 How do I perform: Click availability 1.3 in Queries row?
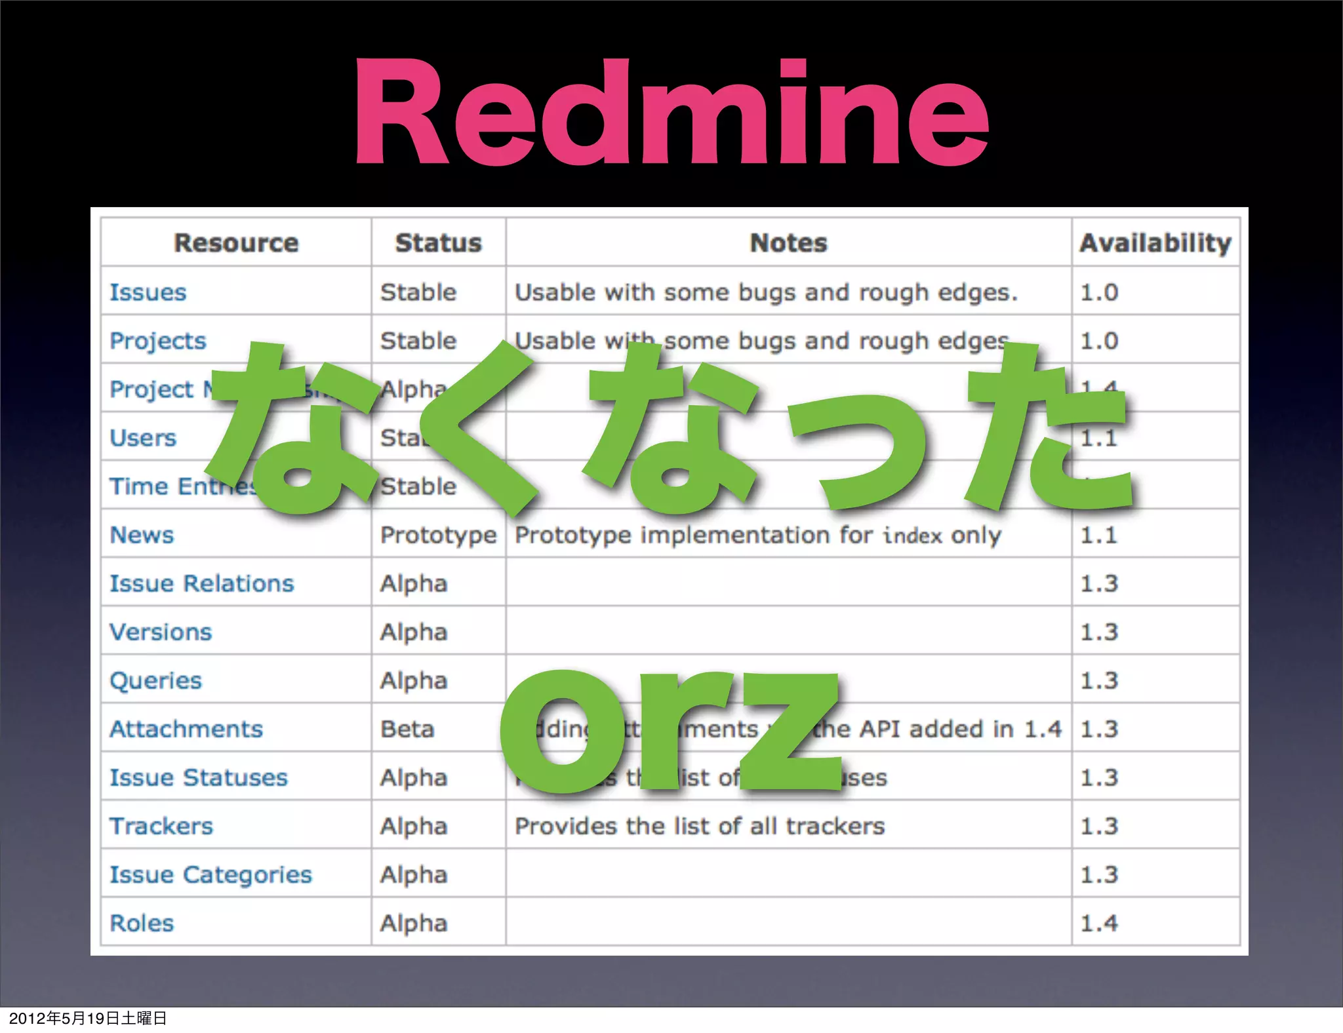(1099, 680)
